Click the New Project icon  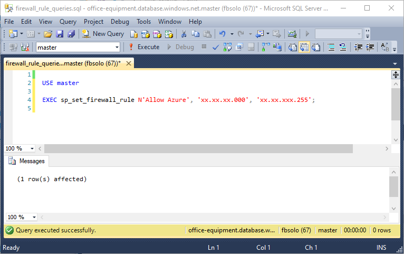[13, 34]
